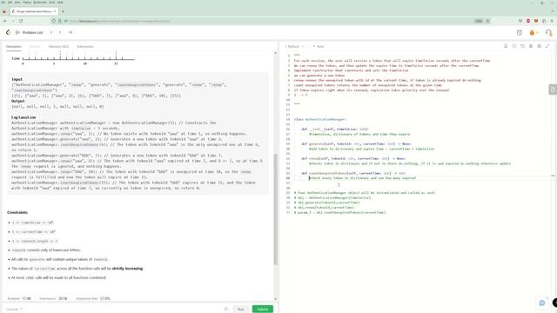Go to the next problem arrow

[60, 32]
